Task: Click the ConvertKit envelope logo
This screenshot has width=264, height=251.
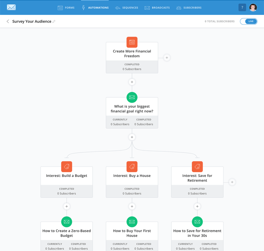Action: click(11, 7)
